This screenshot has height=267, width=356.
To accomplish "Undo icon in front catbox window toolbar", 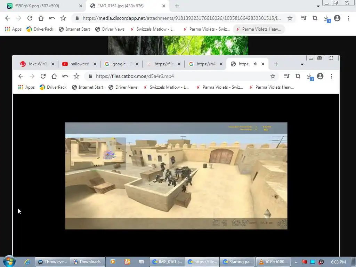I will [x=65, y=76].
